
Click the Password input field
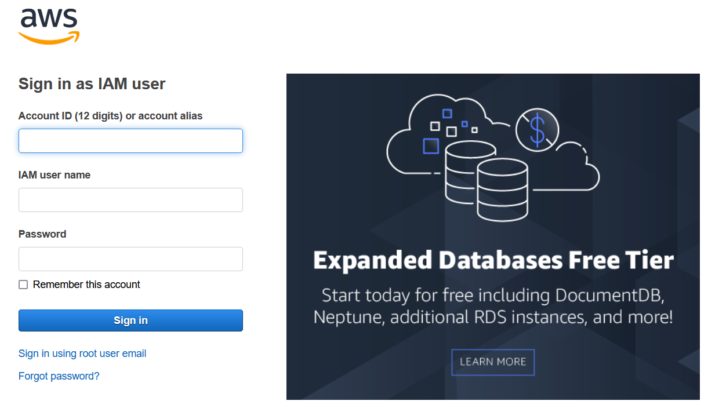130,259
